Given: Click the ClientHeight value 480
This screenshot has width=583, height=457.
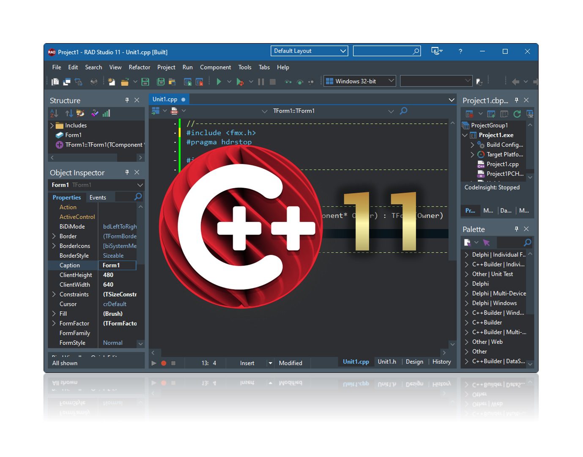Looking at the screenshot, I should 108,275.
